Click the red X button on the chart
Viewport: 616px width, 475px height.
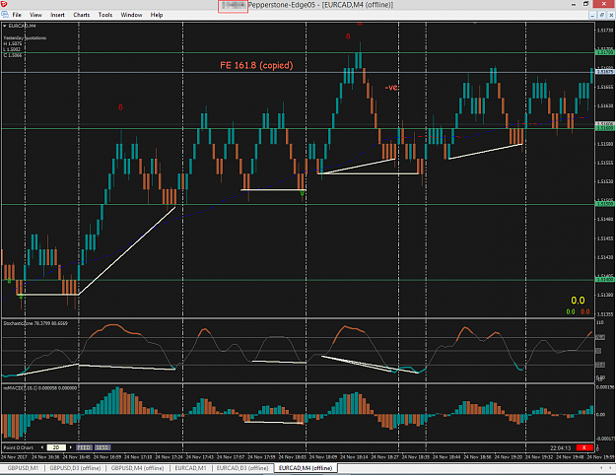tap(584, 447)
